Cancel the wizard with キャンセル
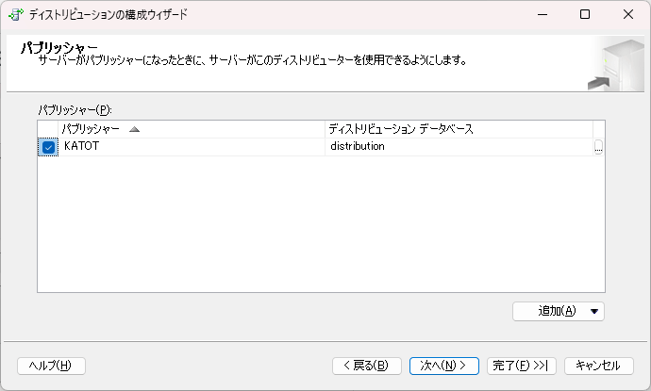Image resolution: width=651 pixels, height=391 pixels. pyautogui.click(x=598, y=366)
